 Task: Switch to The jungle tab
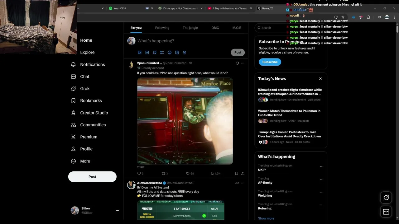point(190,28)
